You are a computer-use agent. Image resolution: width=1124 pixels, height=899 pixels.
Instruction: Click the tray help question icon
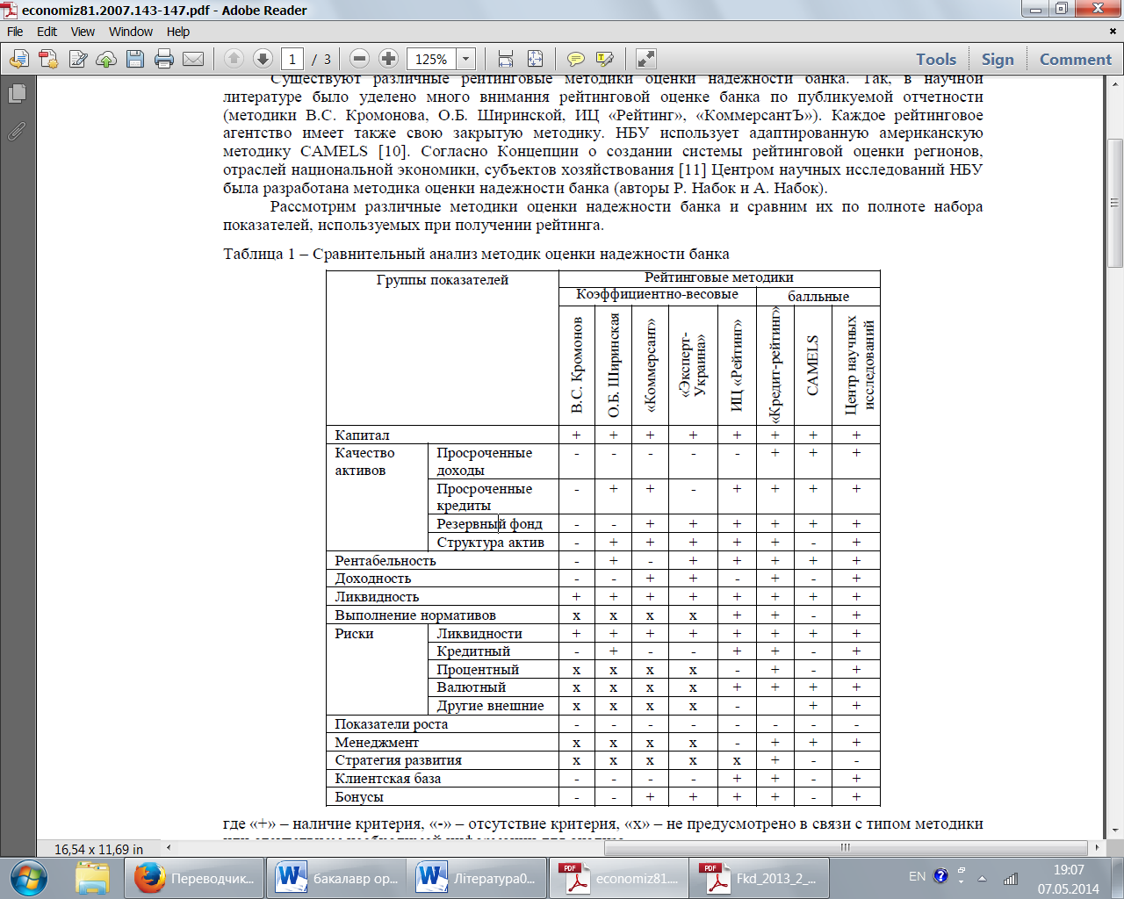[940, 876]
